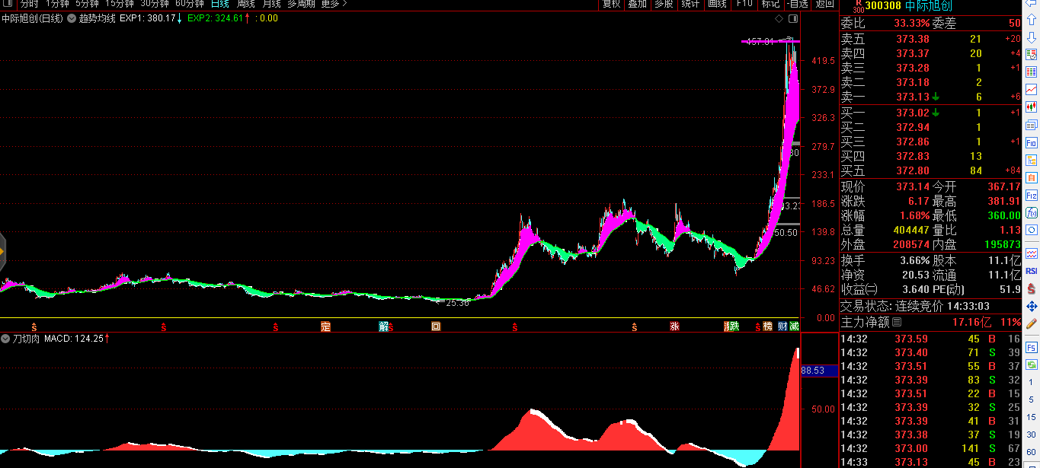Select the 日线 daily chart tab
Screen dimensions: 1040x468
click(220, 4)
